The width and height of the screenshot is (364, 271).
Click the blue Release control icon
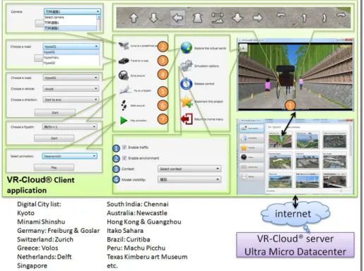pyautogui.click(x=186, y=83)
